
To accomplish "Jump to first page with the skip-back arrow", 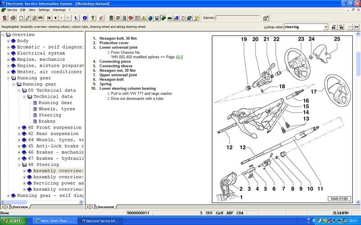I will [x=49, y=18].
